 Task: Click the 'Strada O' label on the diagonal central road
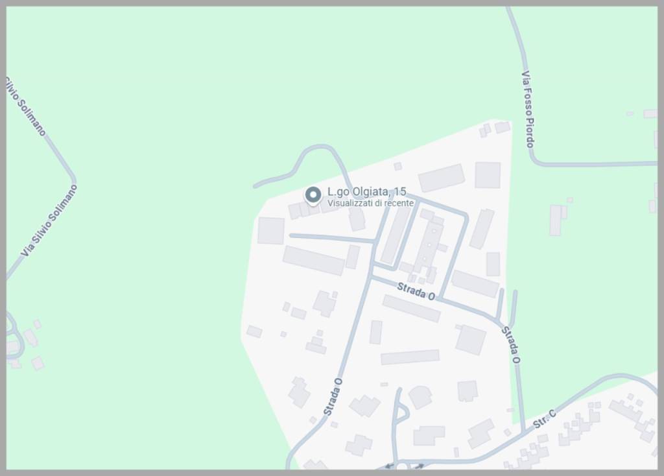coord(416,292)
